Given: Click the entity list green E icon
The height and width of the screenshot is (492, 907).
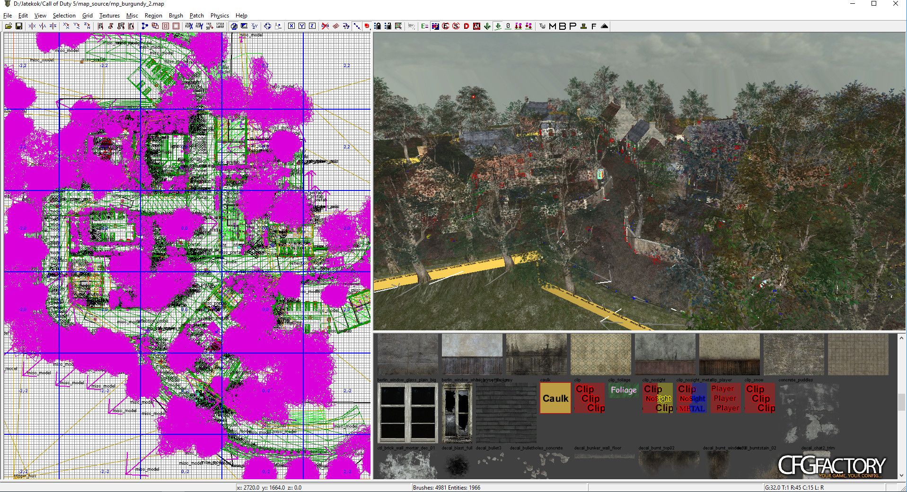Looking at the screenshot, I should [424, 26].
